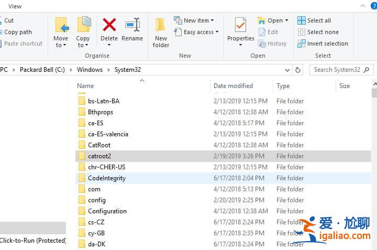
Task: Open address bar history dropdown
Action: (287, 70)
